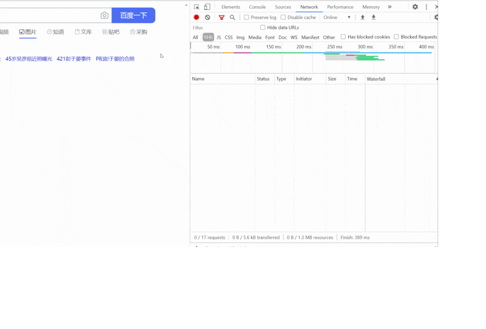Switch to the Sources tab
The width and height of the screenshot is (486, 329).
[283, 7]
